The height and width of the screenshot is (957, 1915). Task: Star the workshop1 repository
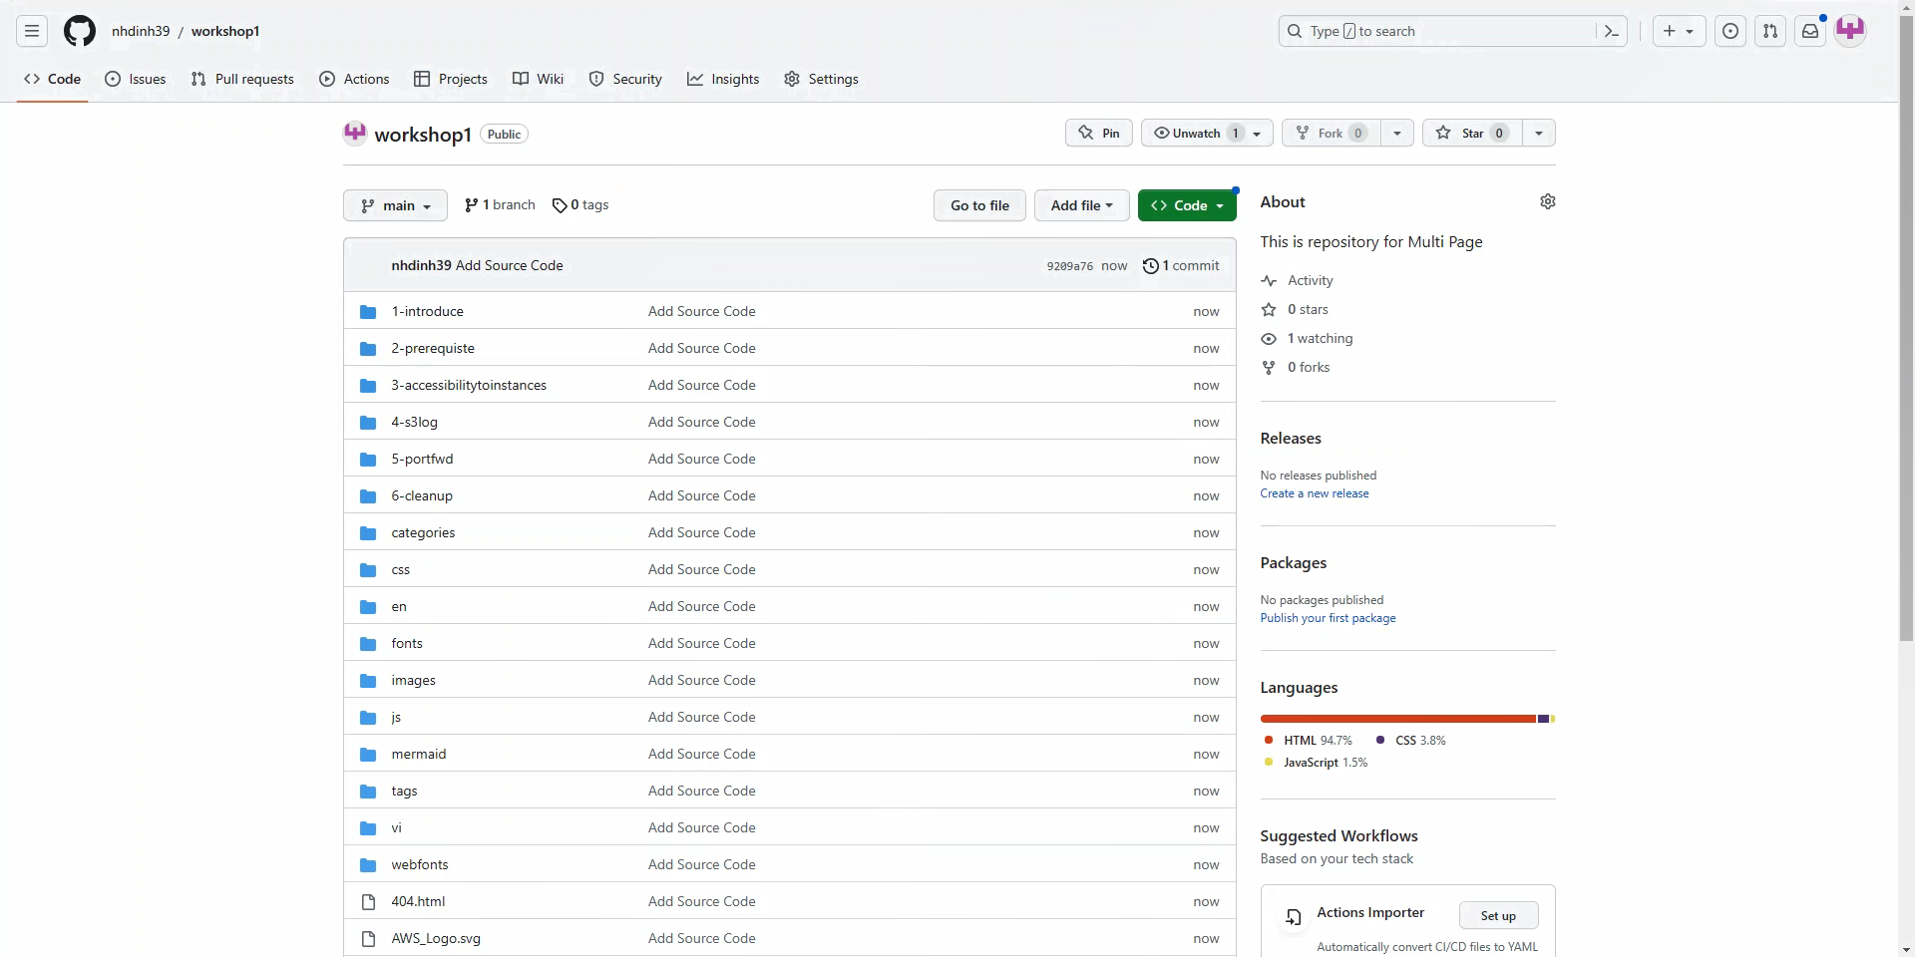pos(1472,133)
